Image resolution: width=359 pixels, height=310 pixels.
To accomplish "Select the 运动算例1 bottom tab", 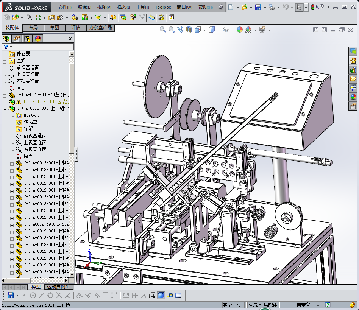I will pos(58,287).
